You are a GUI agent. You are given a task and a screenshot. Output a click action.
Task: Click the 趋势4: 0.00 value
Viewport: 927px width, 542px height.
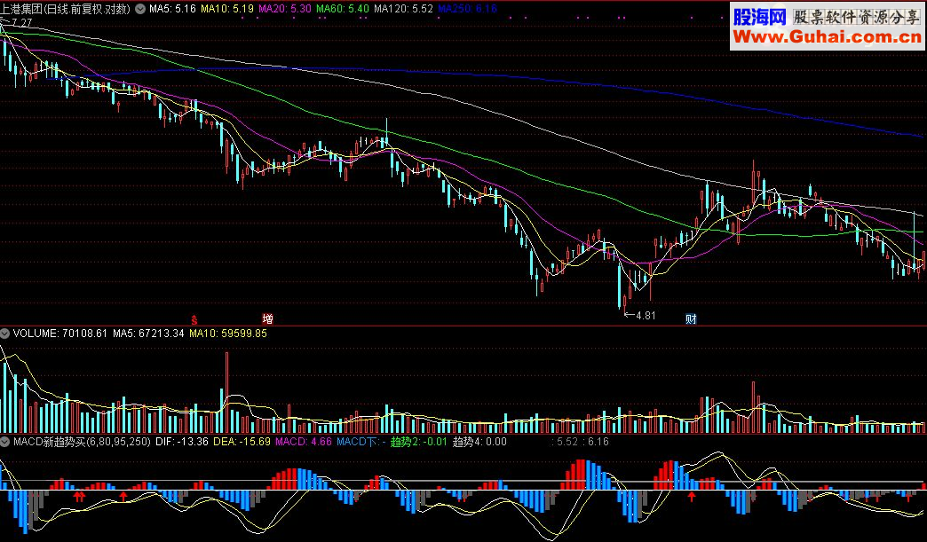point(479,442)
